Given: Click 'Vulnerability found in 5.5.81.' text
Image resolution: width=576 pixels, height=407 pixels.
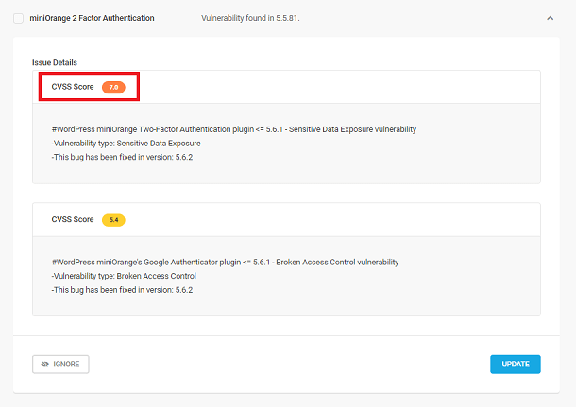Looking at the screenshot, I should (x=250, y=18).
